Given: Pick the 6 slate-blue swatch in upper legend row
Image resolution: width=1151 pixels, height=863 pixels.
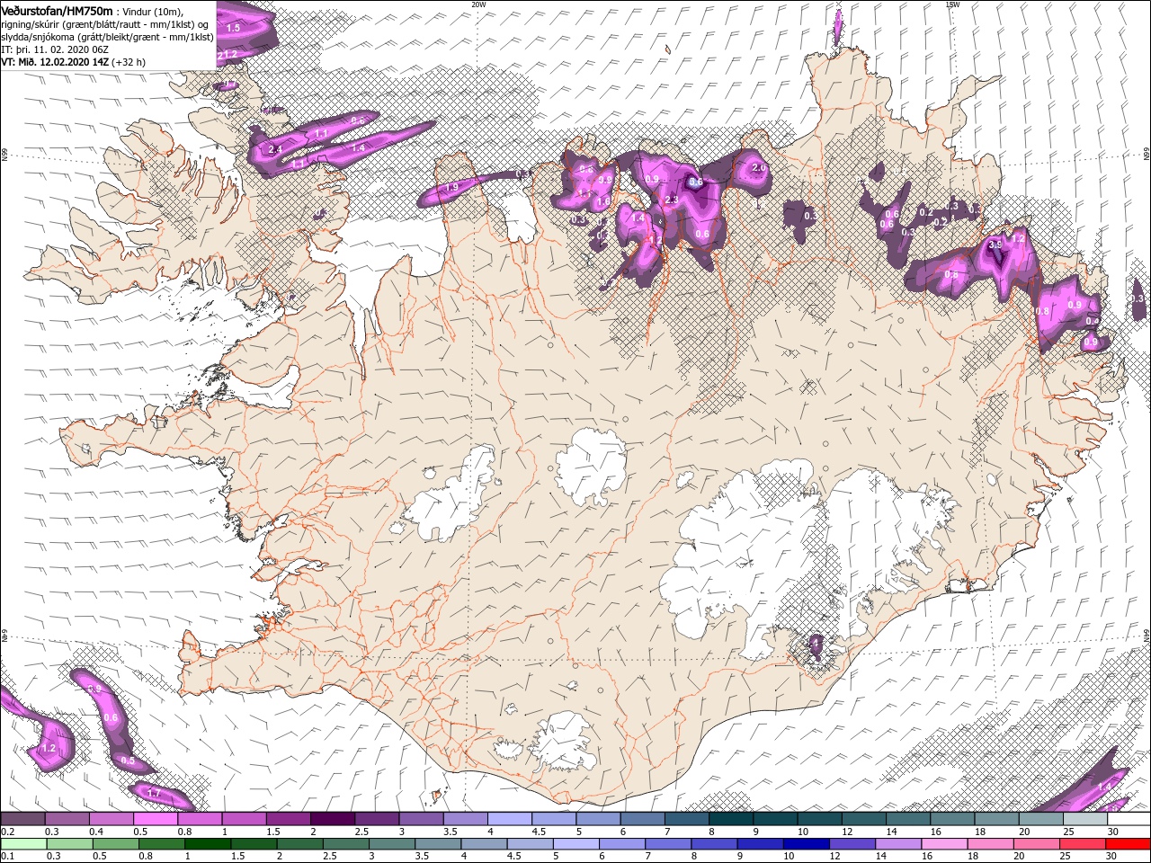Looking at the screenshot, I should (642, 819).
